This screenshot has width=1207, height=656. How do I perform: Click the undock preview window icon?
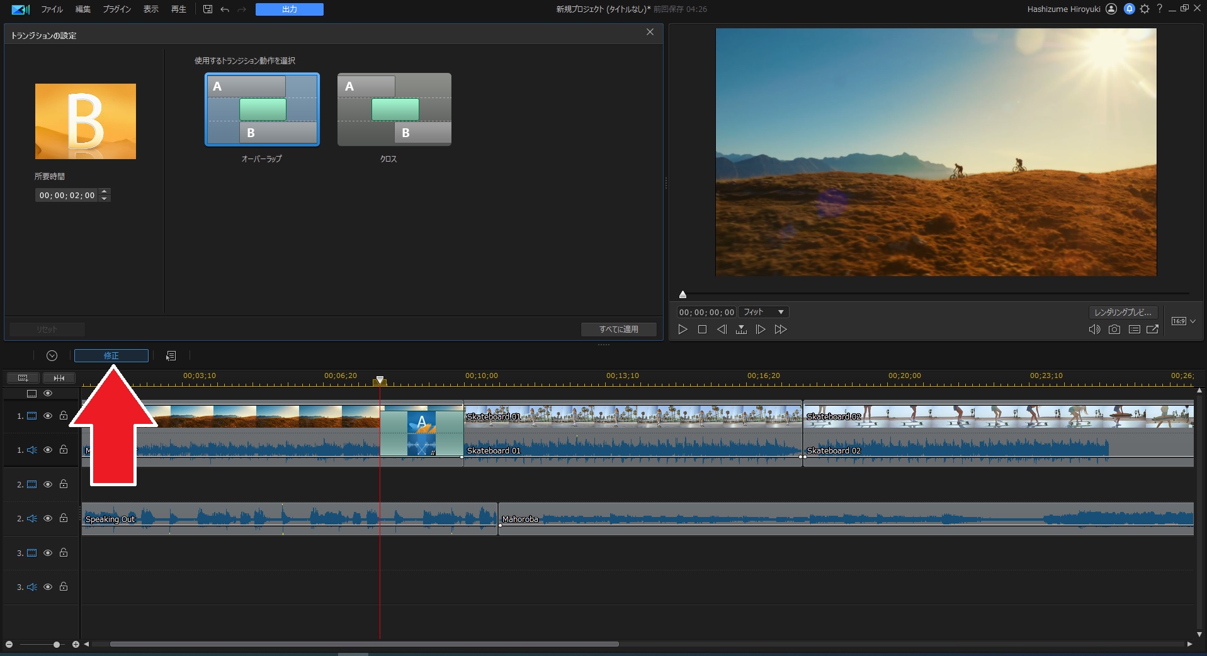pos(1152,330)
